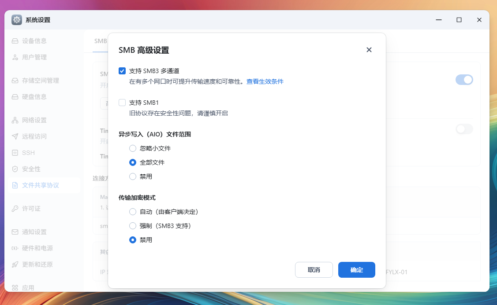
Task: Click the 确定 button
Action: click(x=357, y=270)
